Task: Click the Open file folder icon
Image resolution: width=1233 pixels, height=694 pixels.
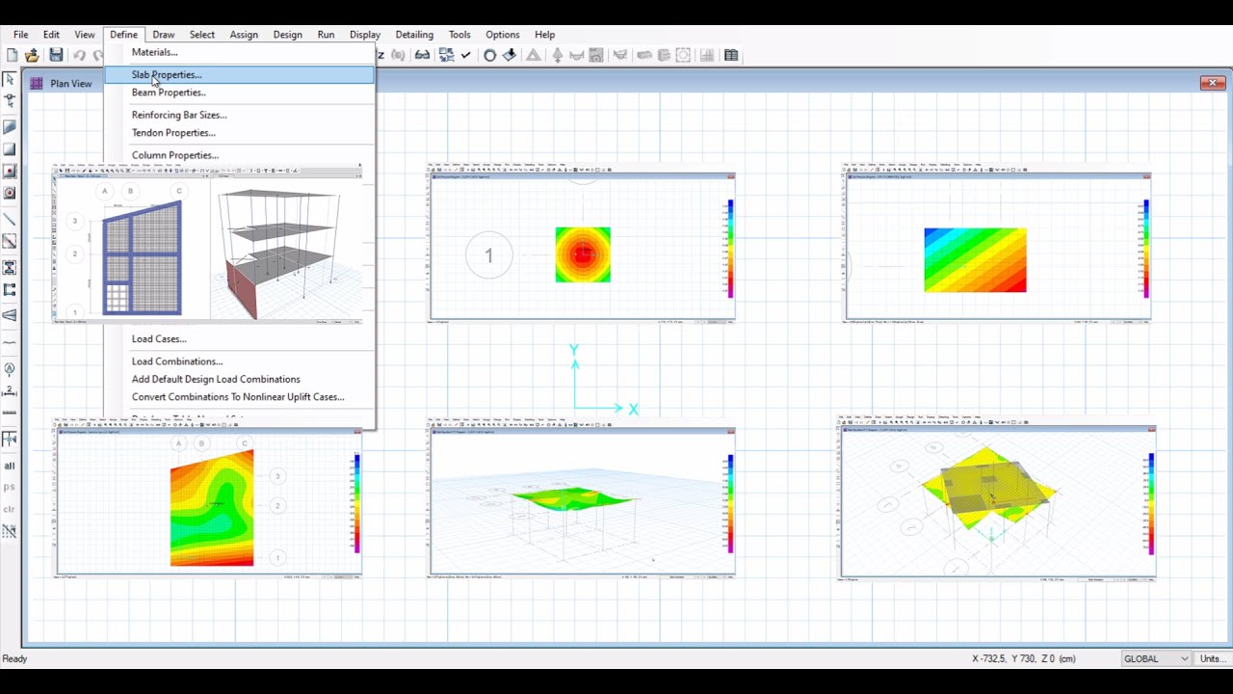Action: tap(33, 55)
